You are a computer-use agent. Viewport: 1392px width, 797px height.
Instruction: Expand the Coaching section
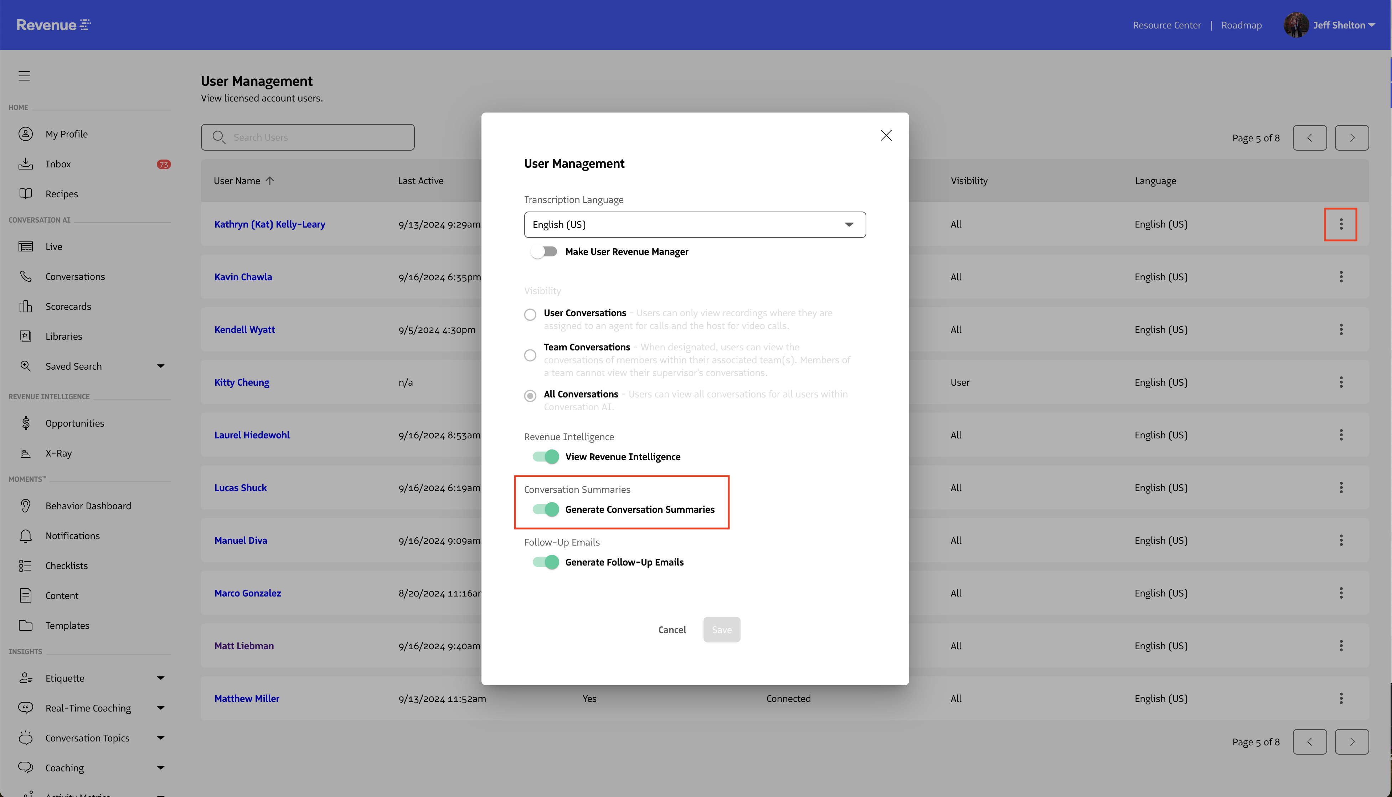tap(160, 767)
